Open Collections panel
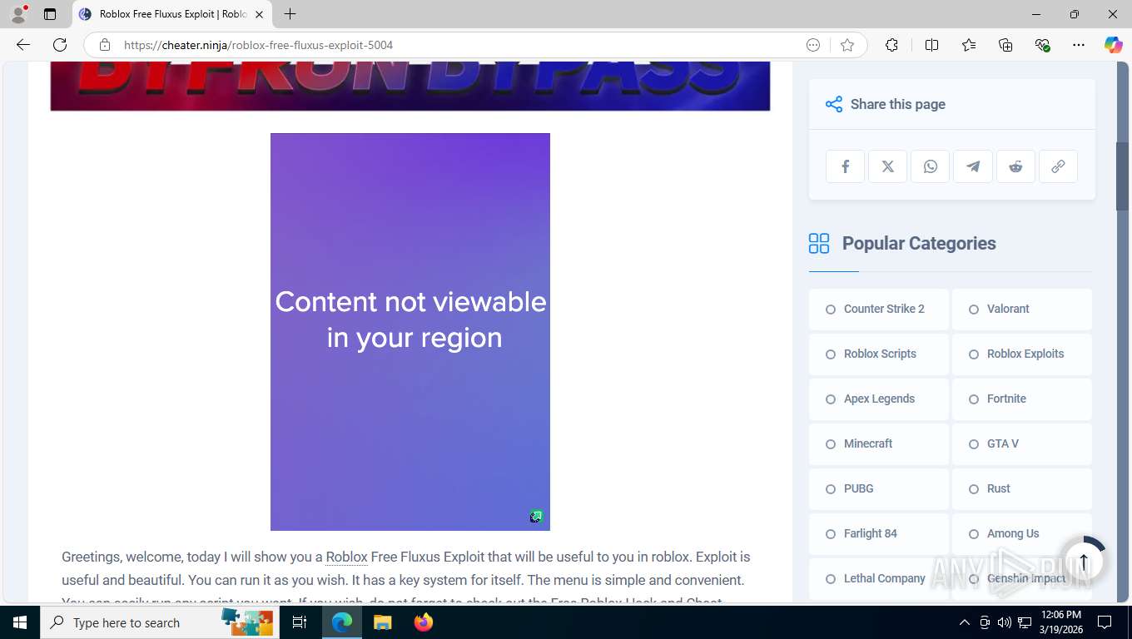 click(x=1005, y=45)
